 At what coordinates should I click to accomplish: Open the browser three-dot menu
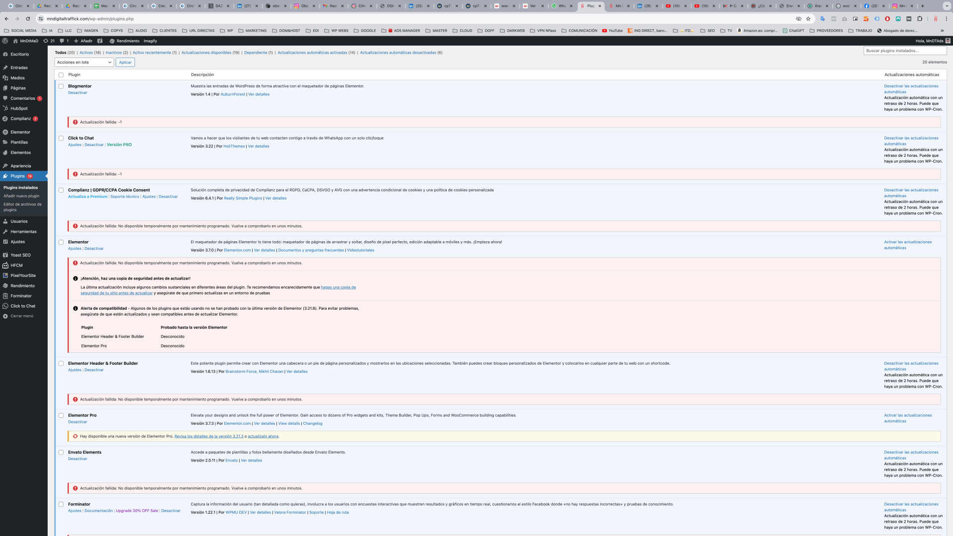(x=946, y=19)
